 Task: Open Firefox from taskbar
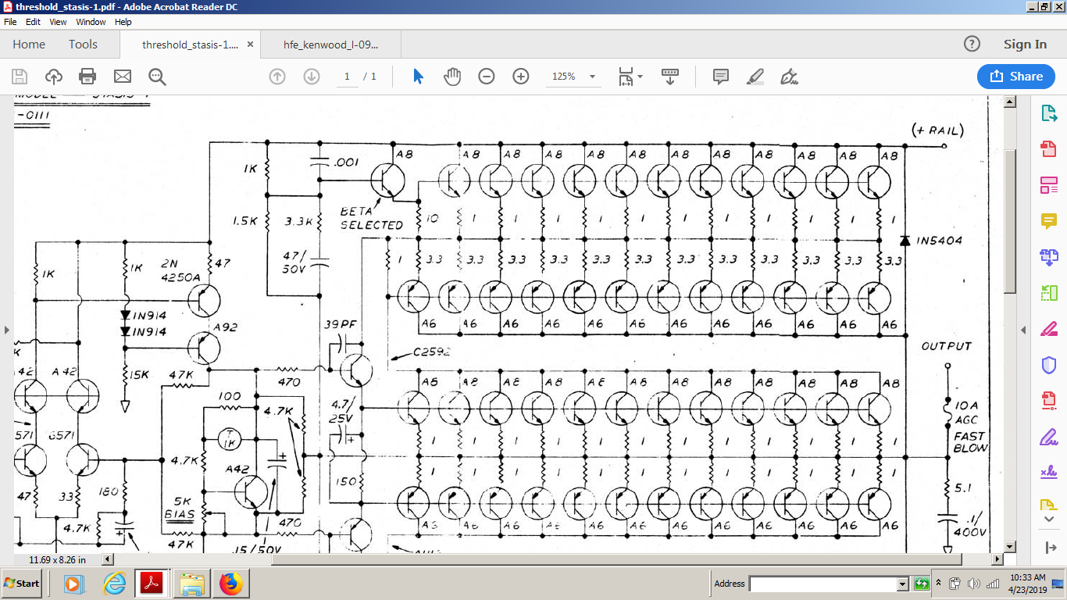pyautogui.click(x=231, y=584)
